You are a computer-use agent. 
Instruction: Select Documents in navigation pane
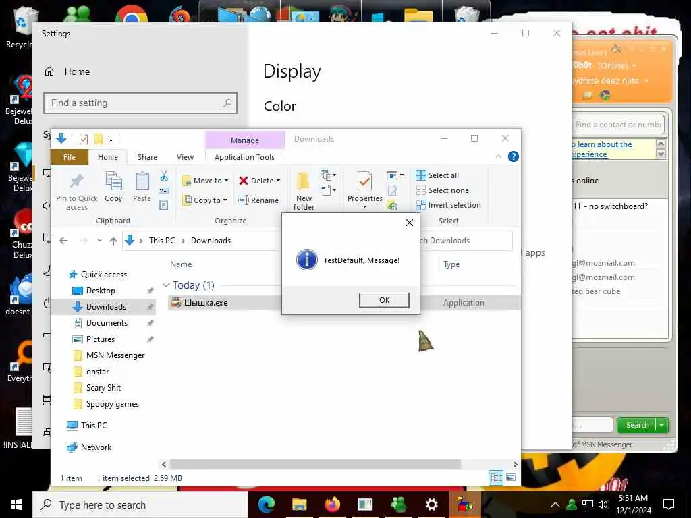pos(107,323)
